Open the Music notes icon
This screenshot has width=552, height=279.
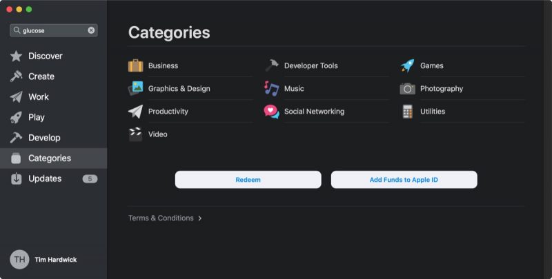[x=271, y=89]
